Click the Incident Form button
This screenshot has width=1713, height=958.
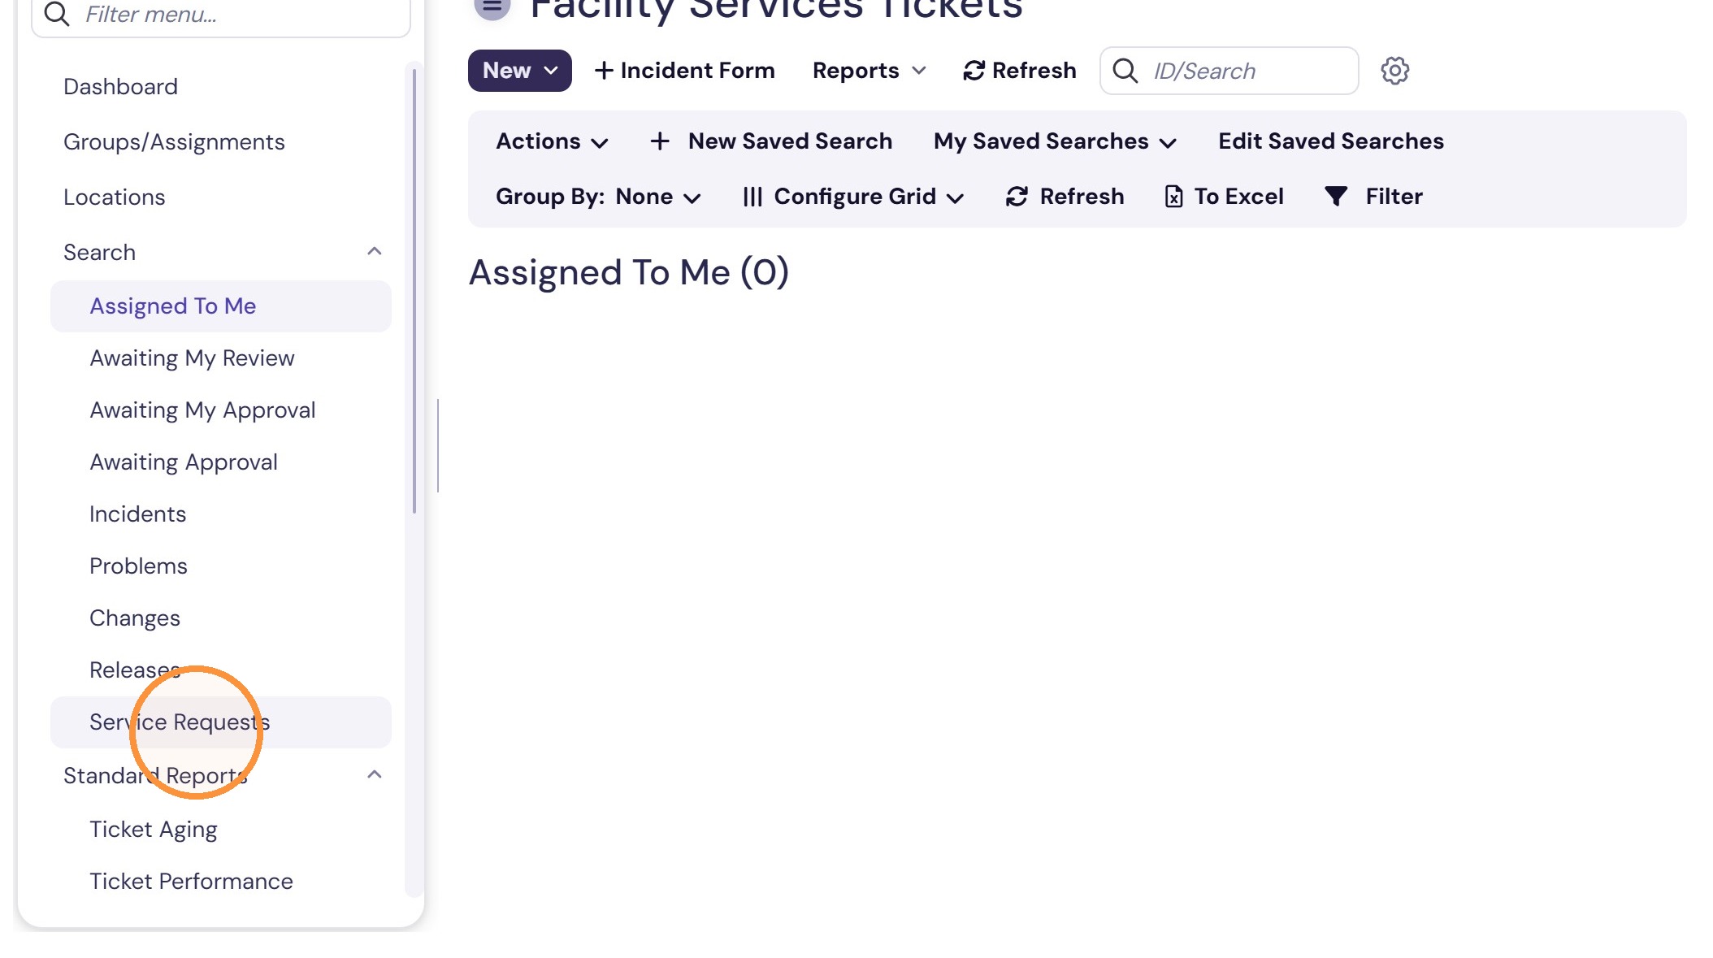coord(684,71)
